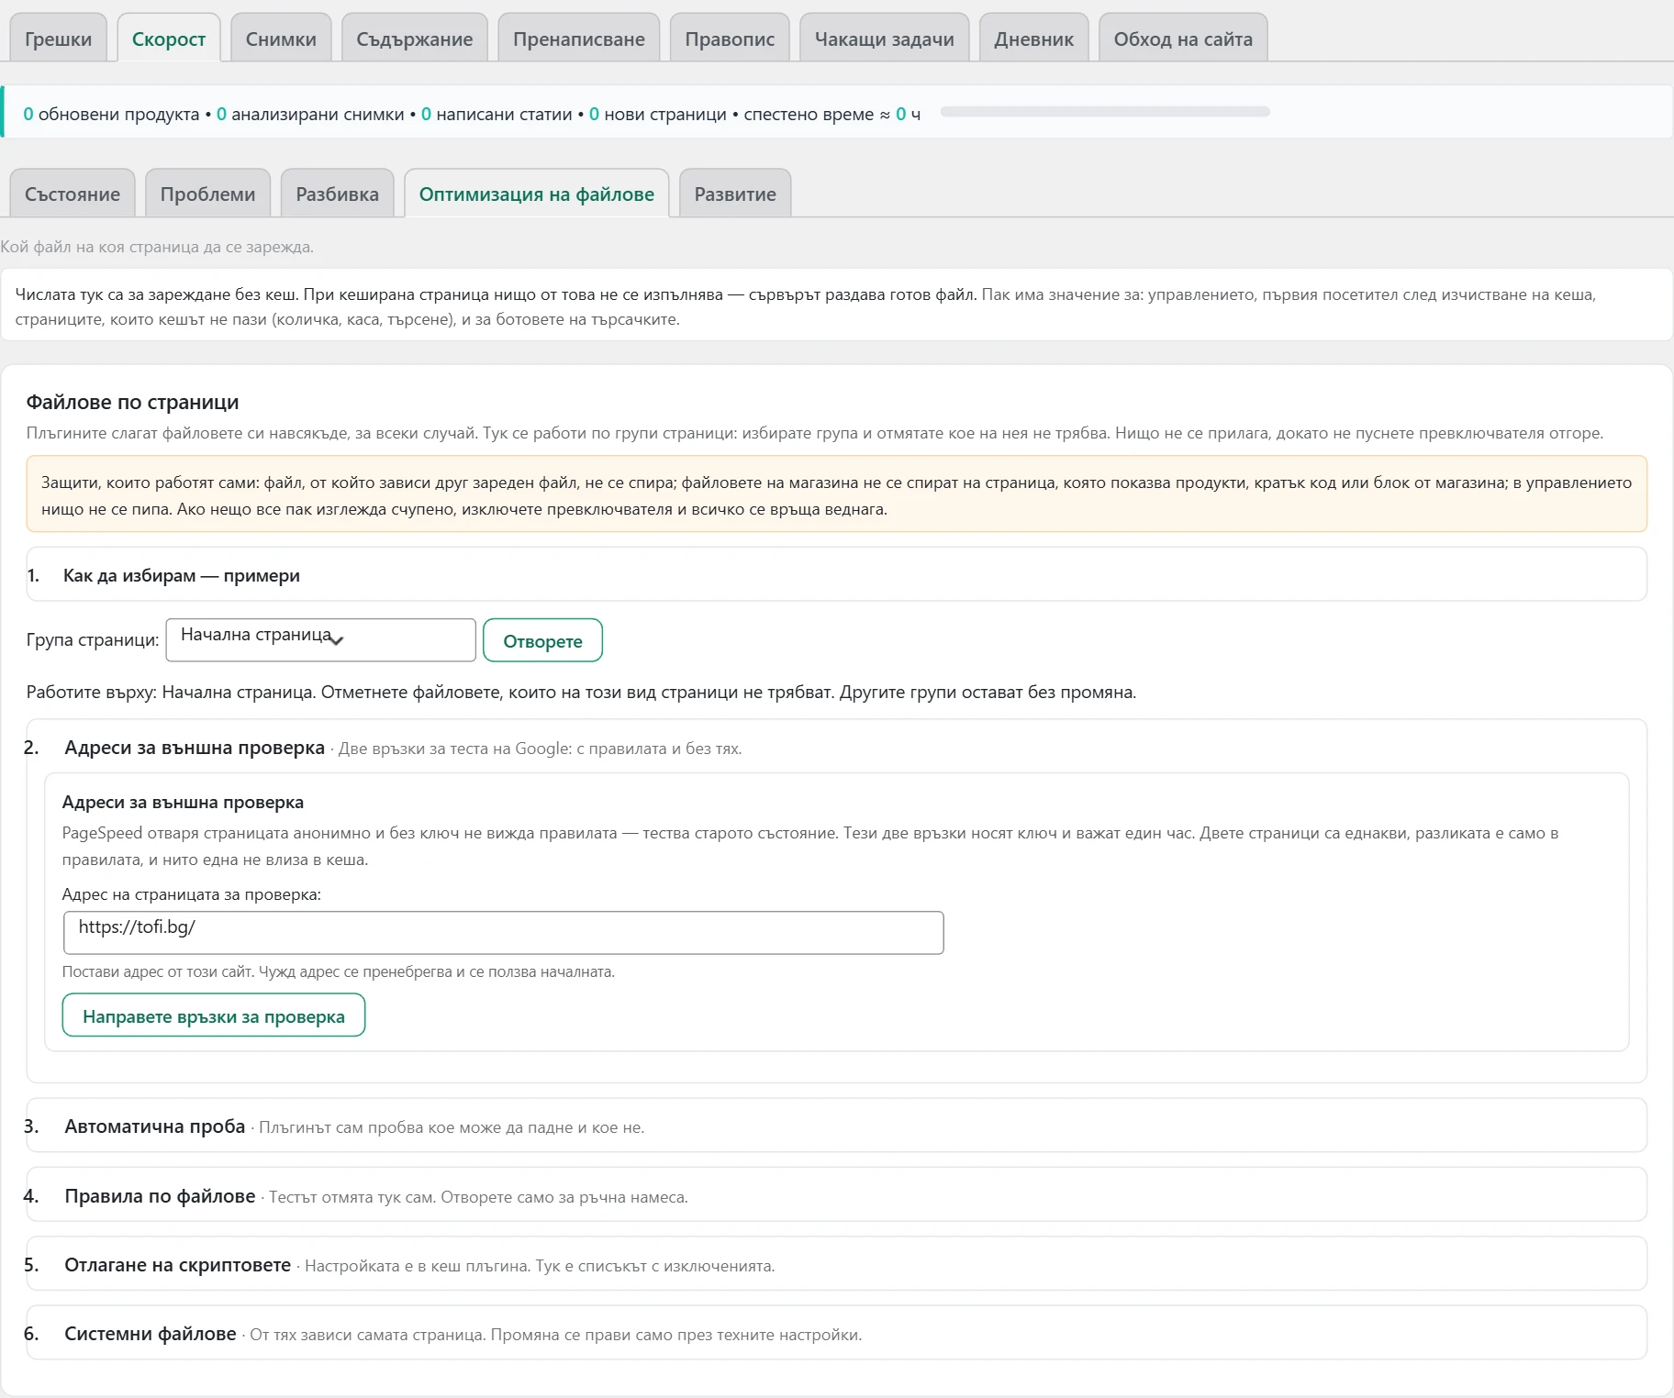Open the Обход на сайта tab

[x=1183, y=39]
